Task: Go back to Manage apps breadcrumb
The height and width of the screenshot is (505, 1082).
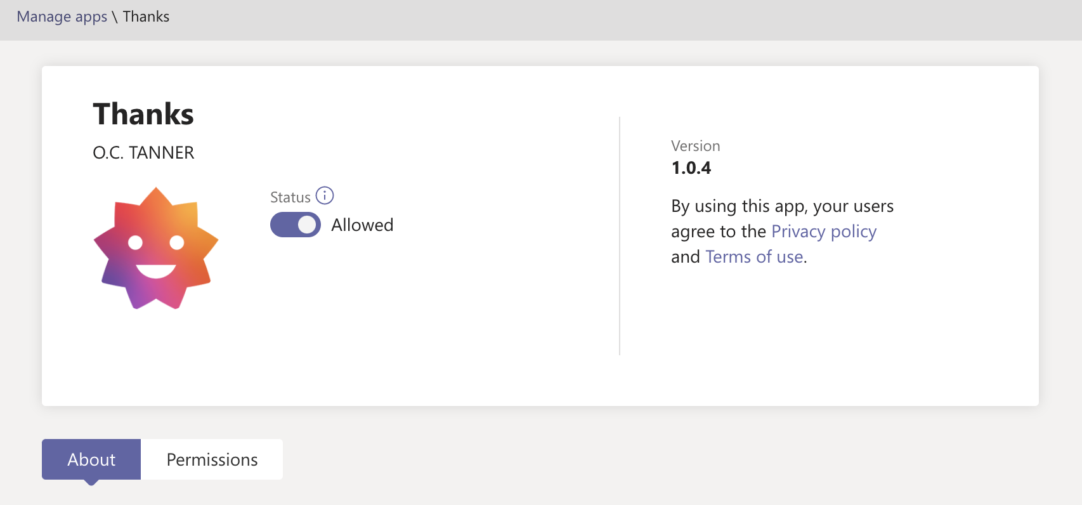Action: [x=62, y=16]
